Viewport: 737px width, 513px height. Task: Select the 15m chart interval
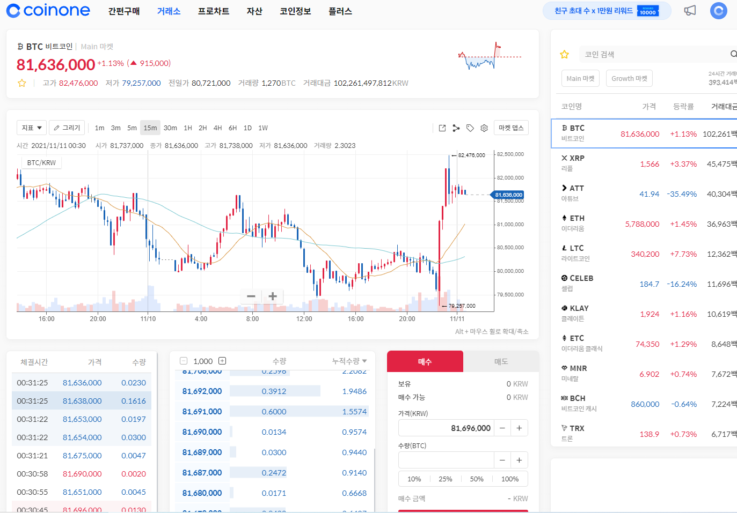150,128
